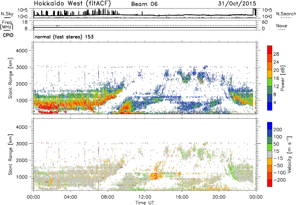Click the 'CPID' label
Image resolution: width=296 pixels, height=205 pixels.
(x=8, y=35)
